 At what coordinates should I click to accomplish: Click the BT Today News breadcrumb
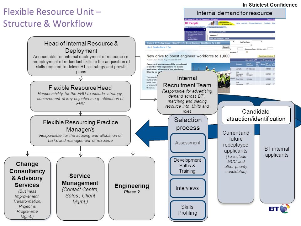click(162, 43)
